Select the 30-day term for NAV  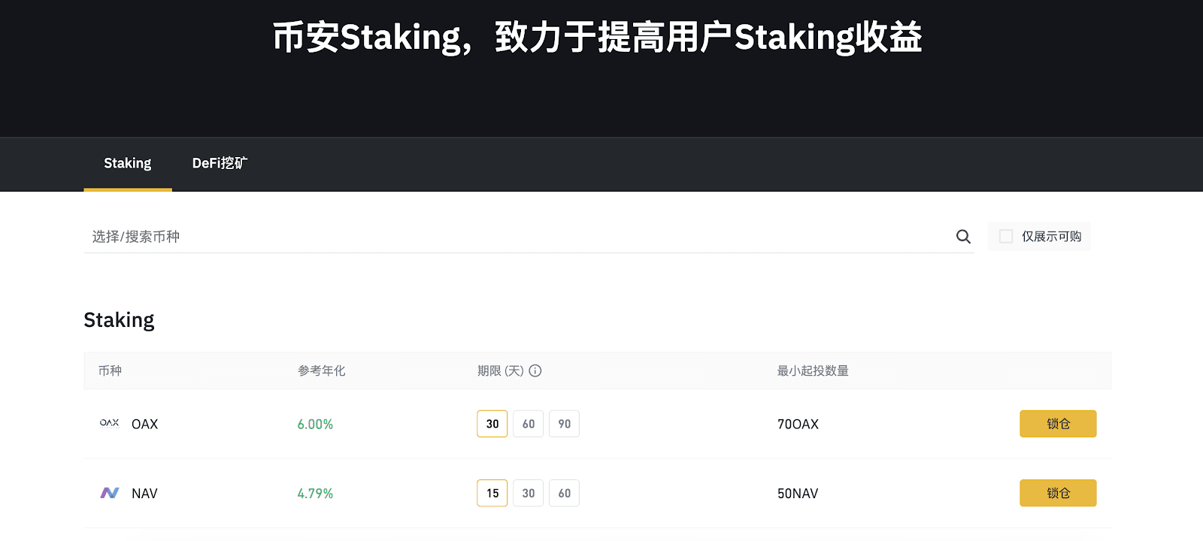(x=529, y=493)
